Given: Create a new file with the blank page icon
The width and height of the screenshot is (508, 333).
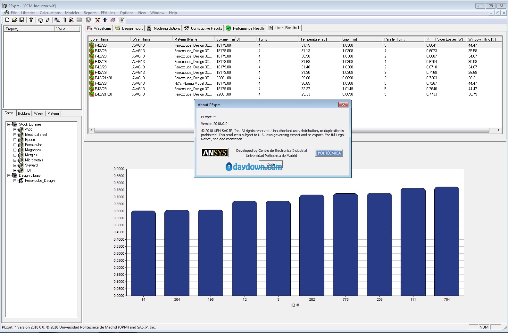Looking at the screenshot, I should click(x=7, y=20).
